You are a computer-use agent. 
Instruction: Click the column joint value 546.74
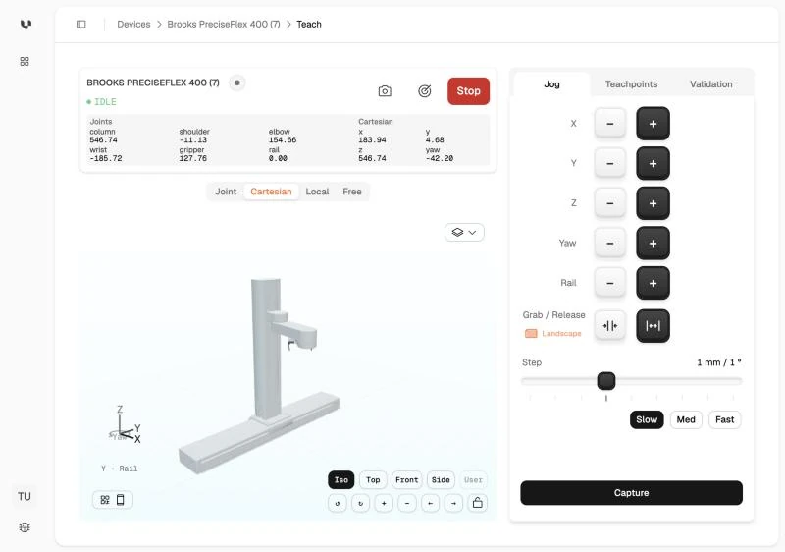[x=103, y=140]
